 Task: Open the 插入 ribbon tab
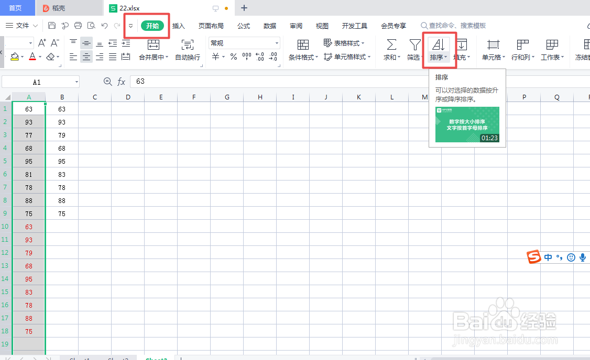click(x=178, y=25)
